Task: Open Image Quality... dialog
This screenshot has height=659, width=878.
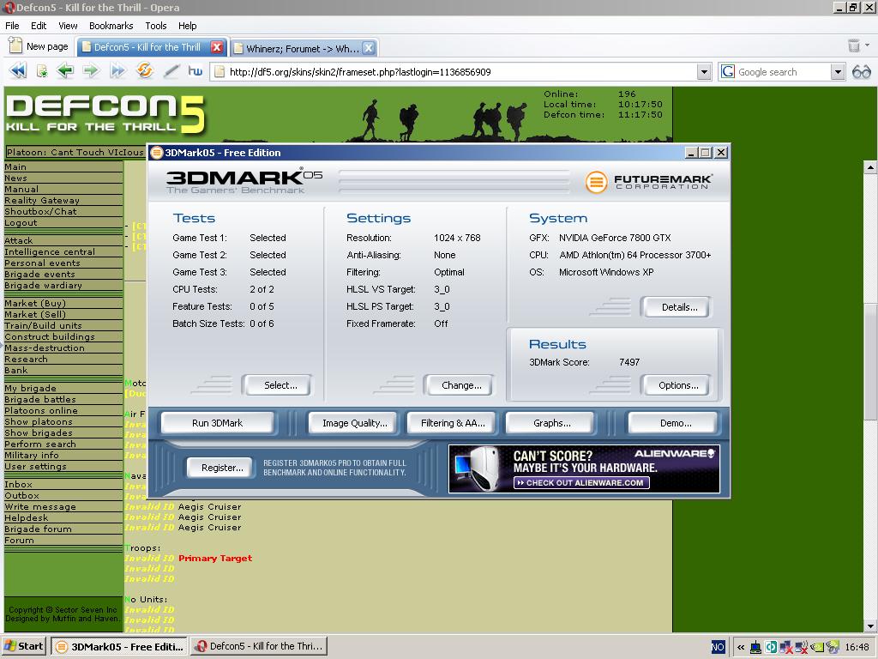Action: coord(354,423)
